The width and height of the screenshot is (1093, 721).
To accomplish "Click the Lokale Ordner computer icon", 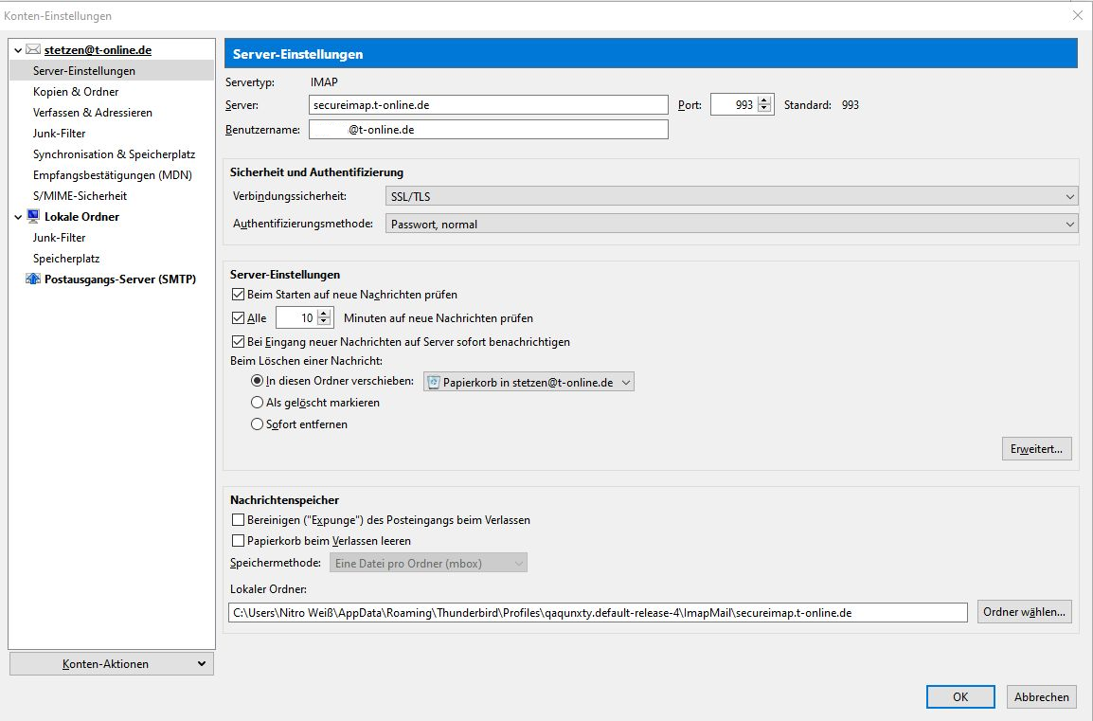I will pyautogui.click(x=33, y=217).
